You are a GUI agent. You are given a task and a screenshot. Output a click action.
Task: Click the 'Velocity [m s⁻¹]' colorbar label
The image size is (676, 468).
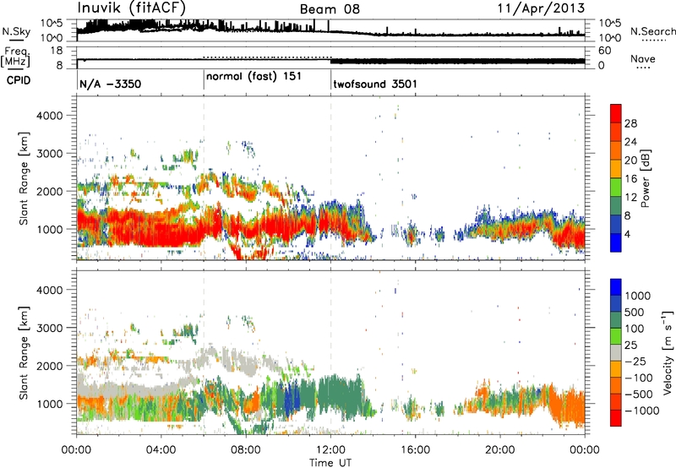point(668,352)
